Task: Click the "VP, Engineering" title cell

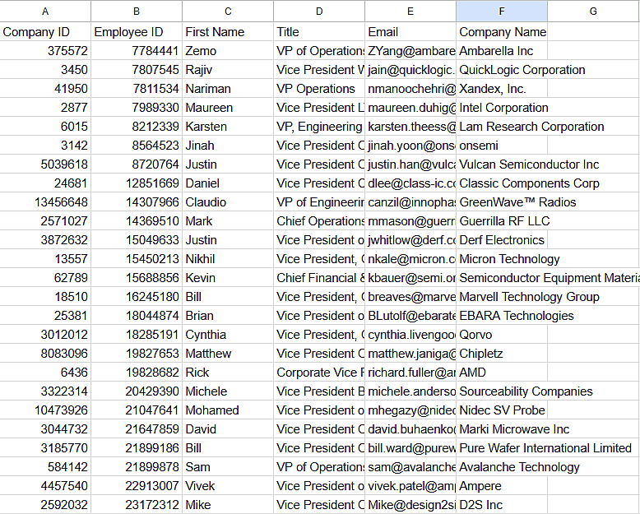Action: click(x=319, y=127)
